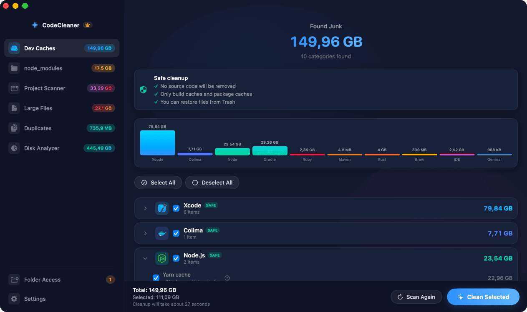Viewport: 527px width, 312px height.
Task: Click the Xcode app icon in results
Action: [x=162, y=208]
